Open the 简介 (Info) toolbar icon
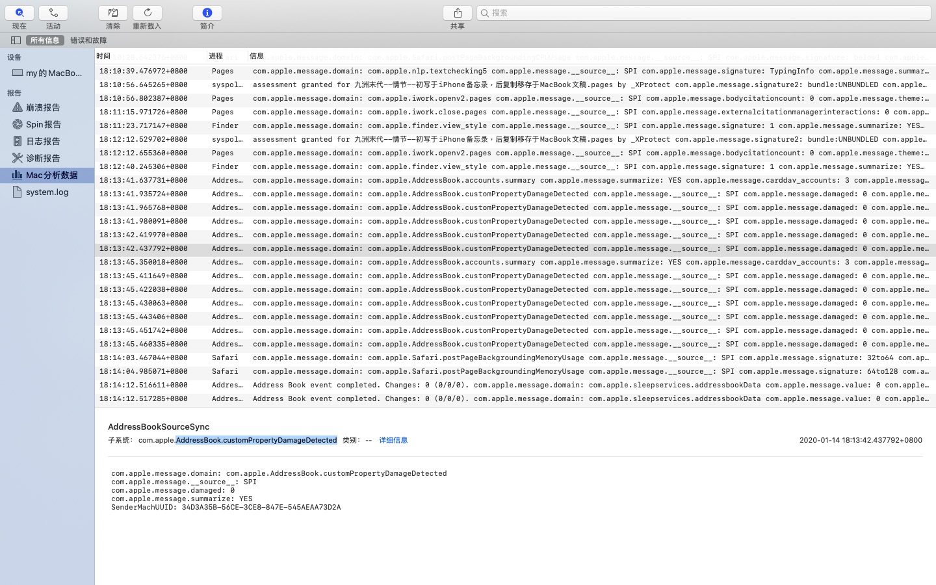The image size is (936, 585). coord(207,12)
